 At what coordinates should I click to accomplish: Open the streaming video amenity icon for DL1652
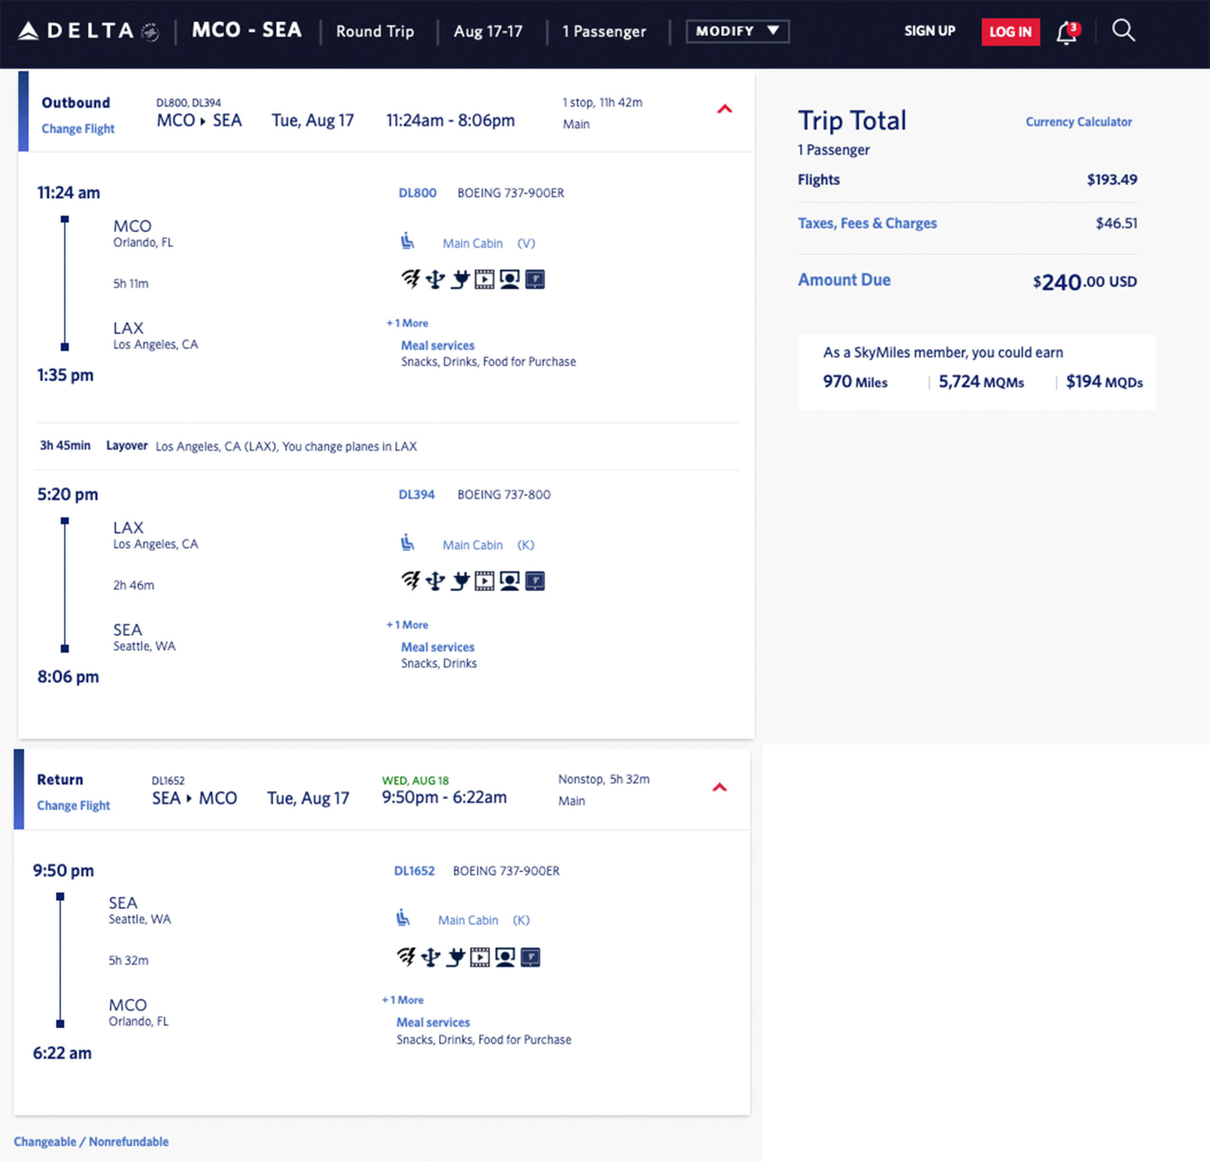coord(480,957)
